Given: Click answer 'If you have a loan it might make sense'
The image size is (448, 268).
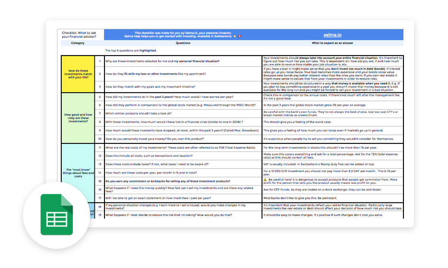Looking at the screenshot, I should [x=333, y=74].
